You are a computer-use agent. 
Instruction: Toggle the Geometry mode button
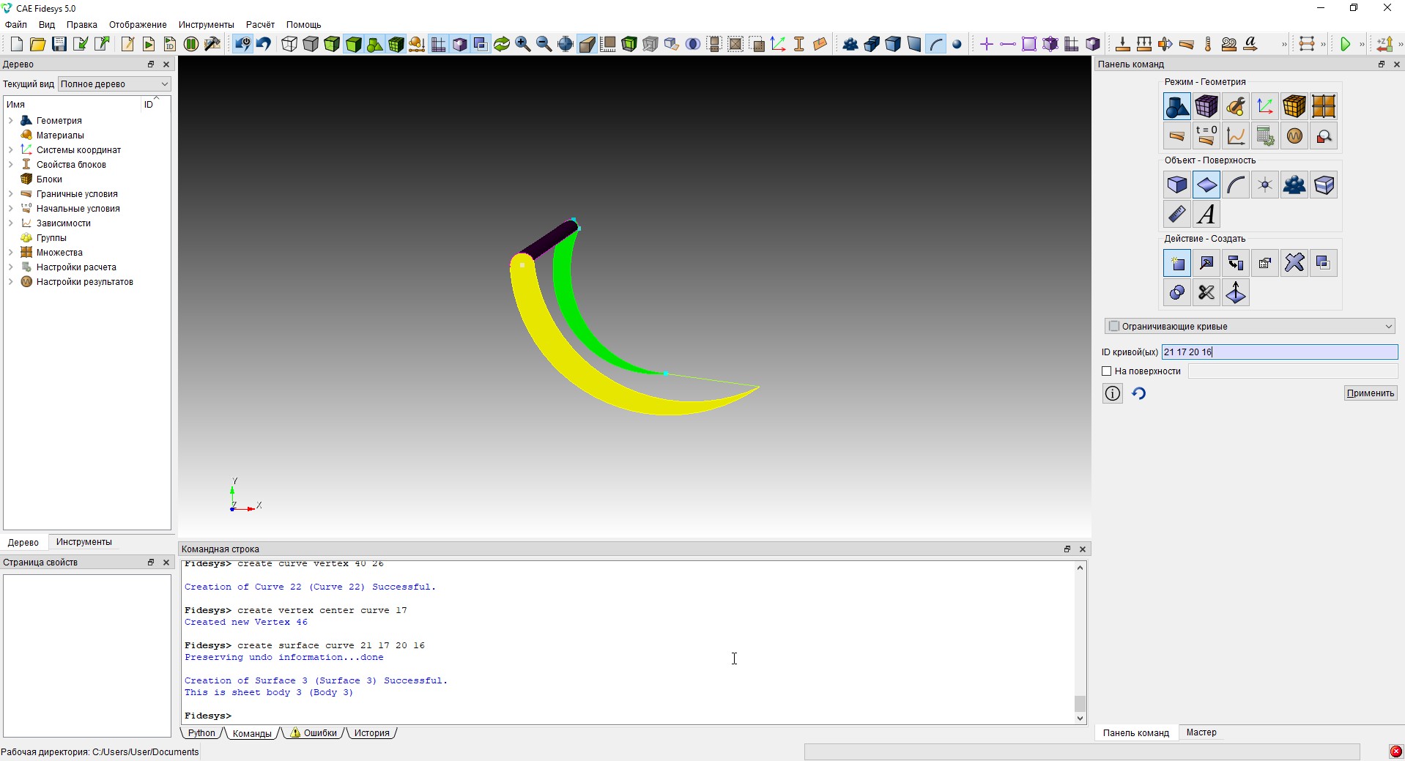coord(1177,107)
